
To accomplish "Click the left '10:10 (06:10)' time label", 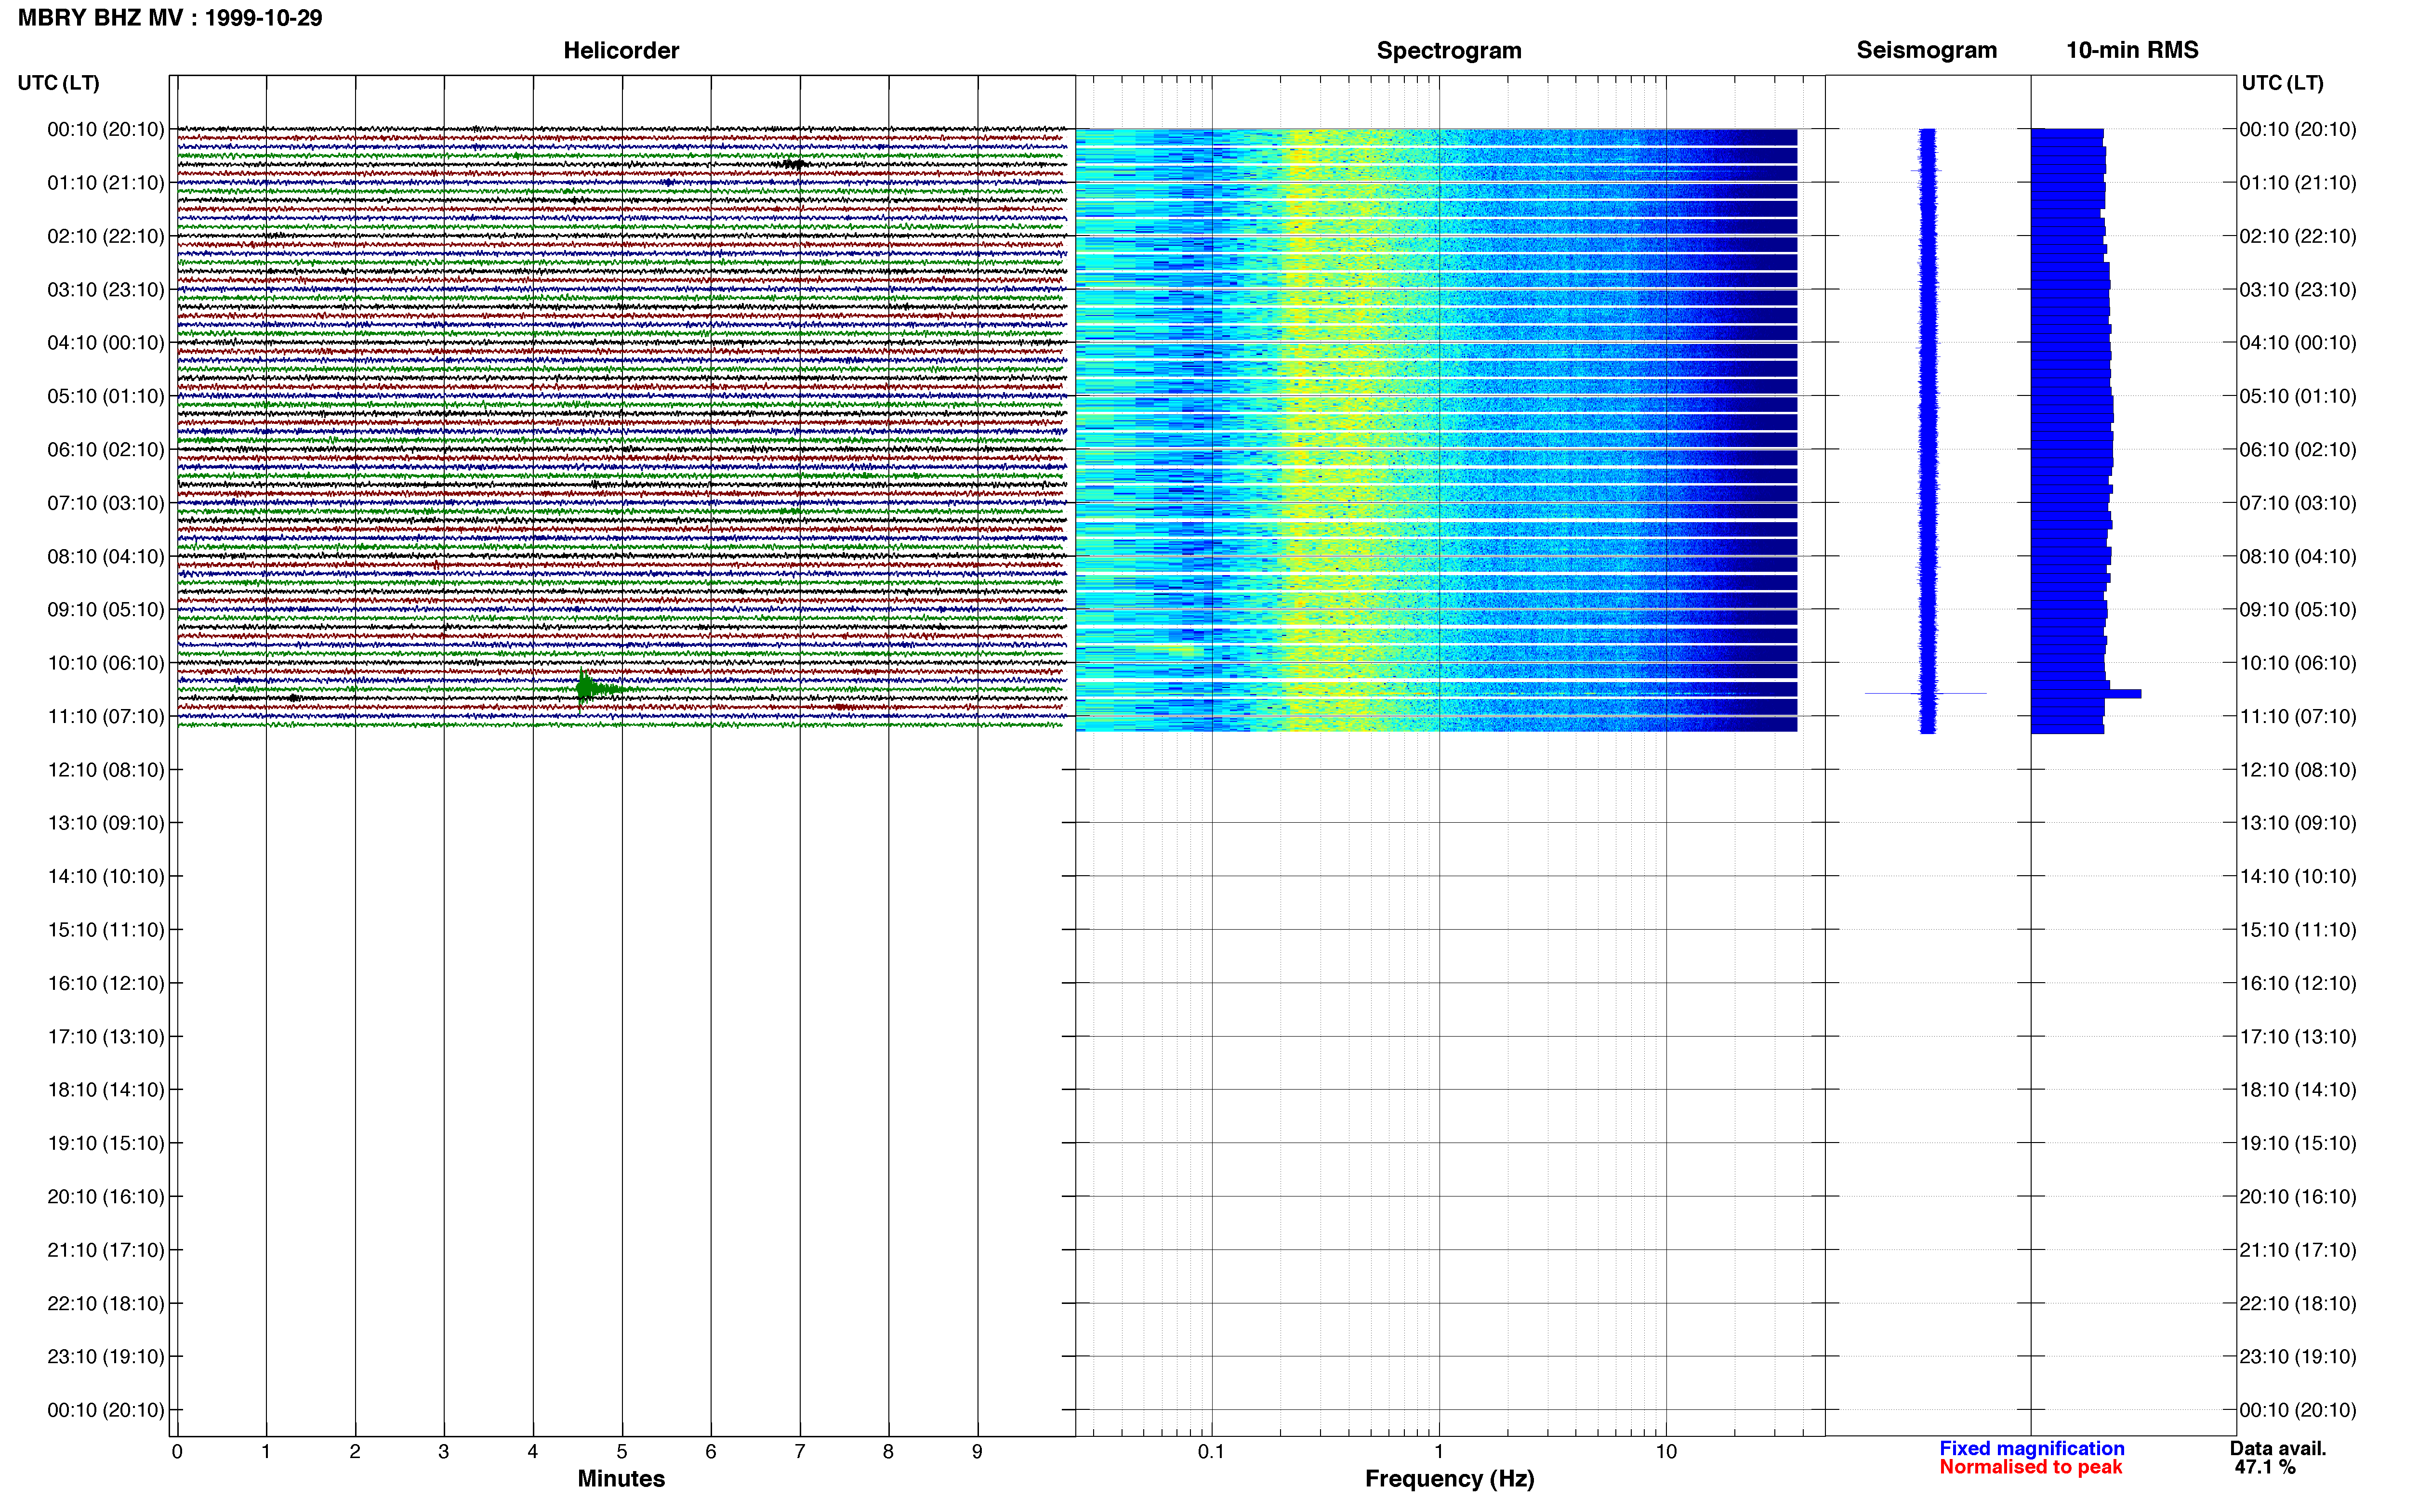I will tap(106, 662).
